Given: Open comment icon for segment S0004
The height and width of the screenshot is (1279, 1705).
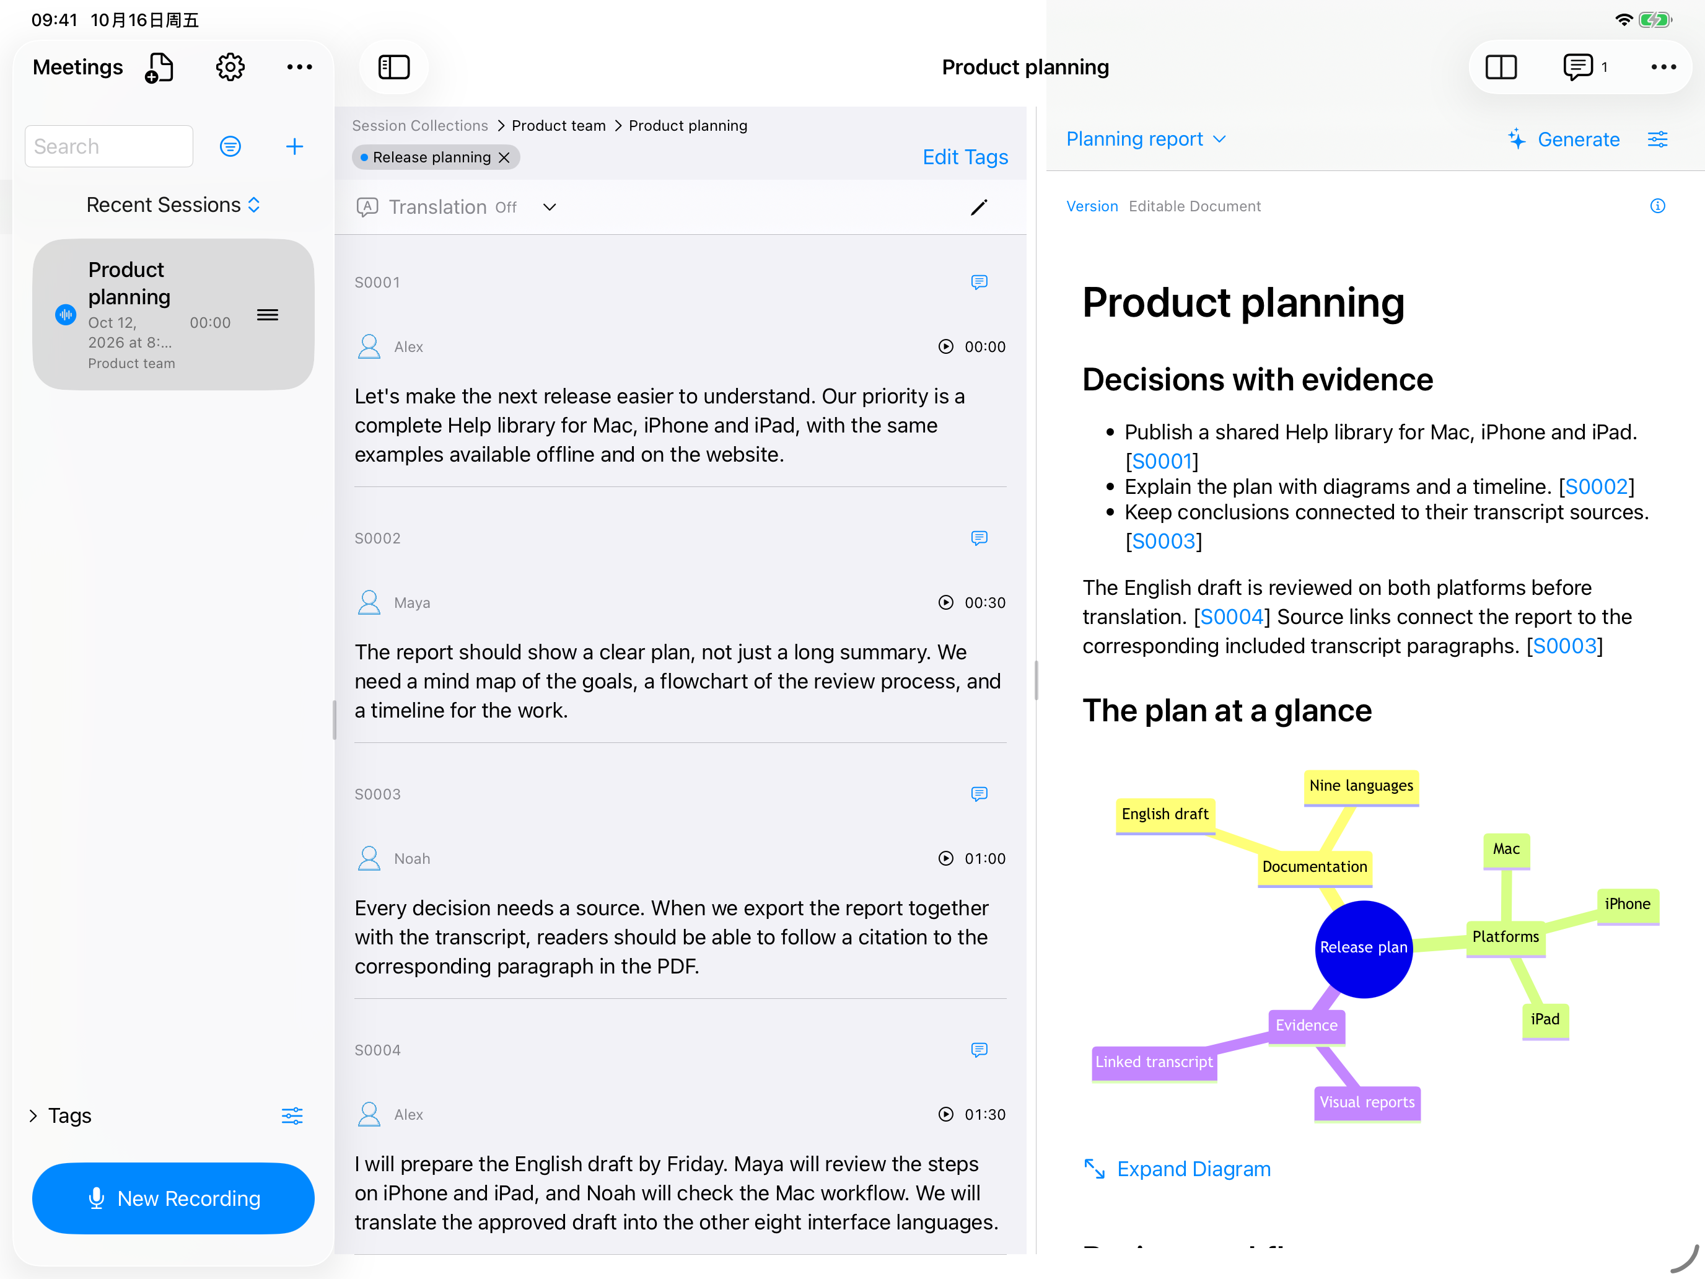Looking at the screenshot, I should [979, 1050].
